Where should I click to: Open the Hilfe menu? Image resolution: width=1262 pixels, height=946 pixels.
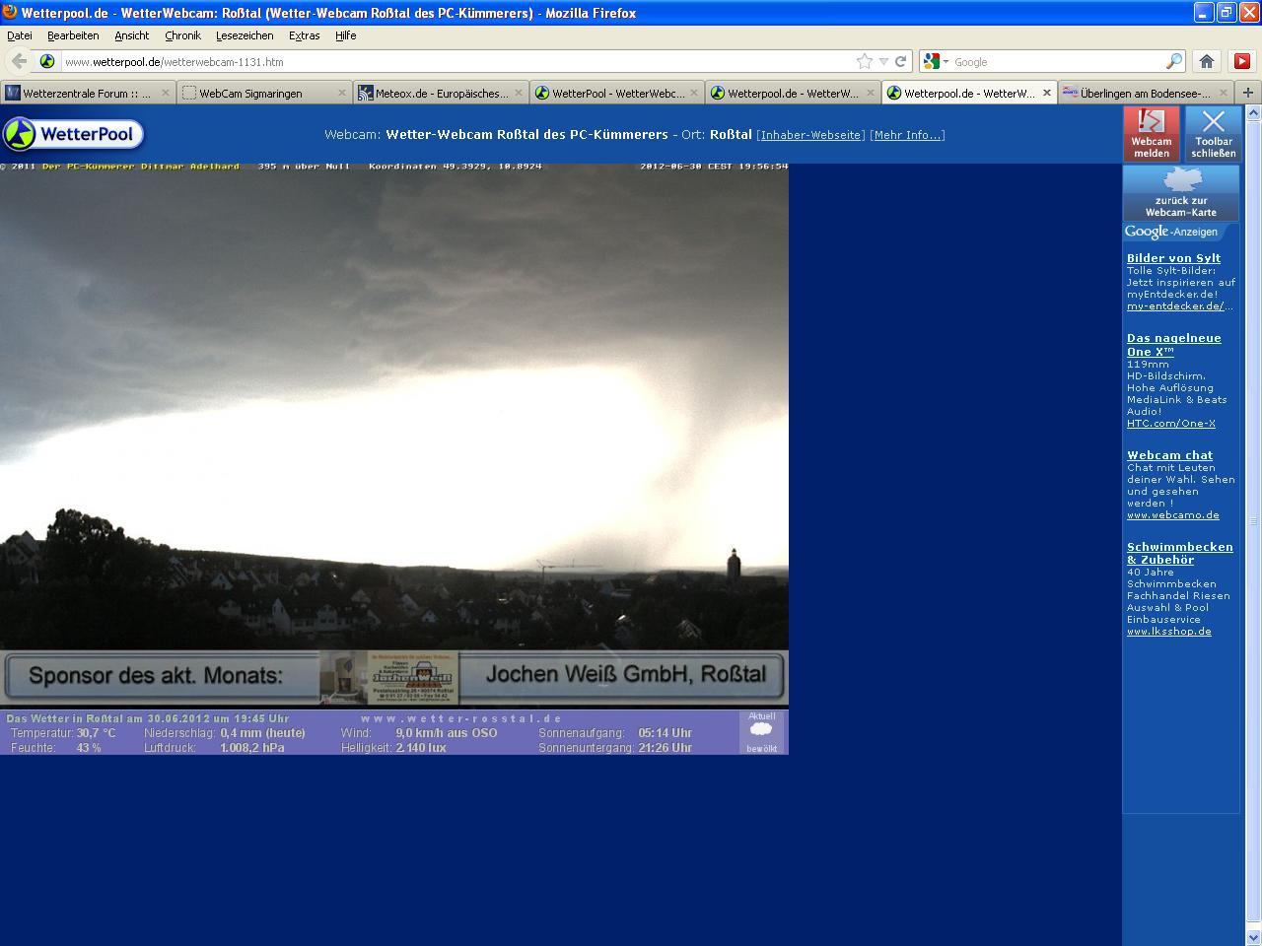[345, 35]
